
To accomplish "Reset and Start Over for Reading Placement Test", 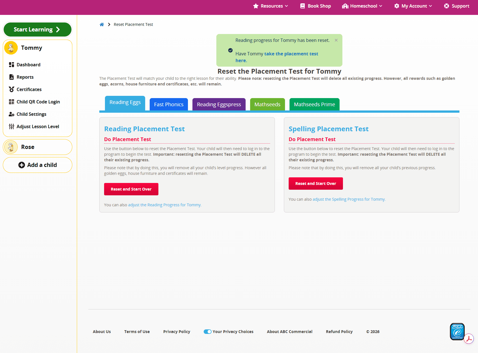I will pyautogui.click(x=131, y=189).
